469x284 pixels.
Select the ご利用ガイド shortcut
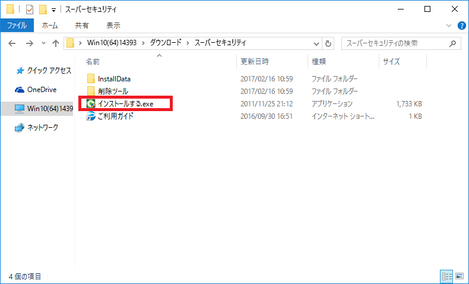point(116,116)
